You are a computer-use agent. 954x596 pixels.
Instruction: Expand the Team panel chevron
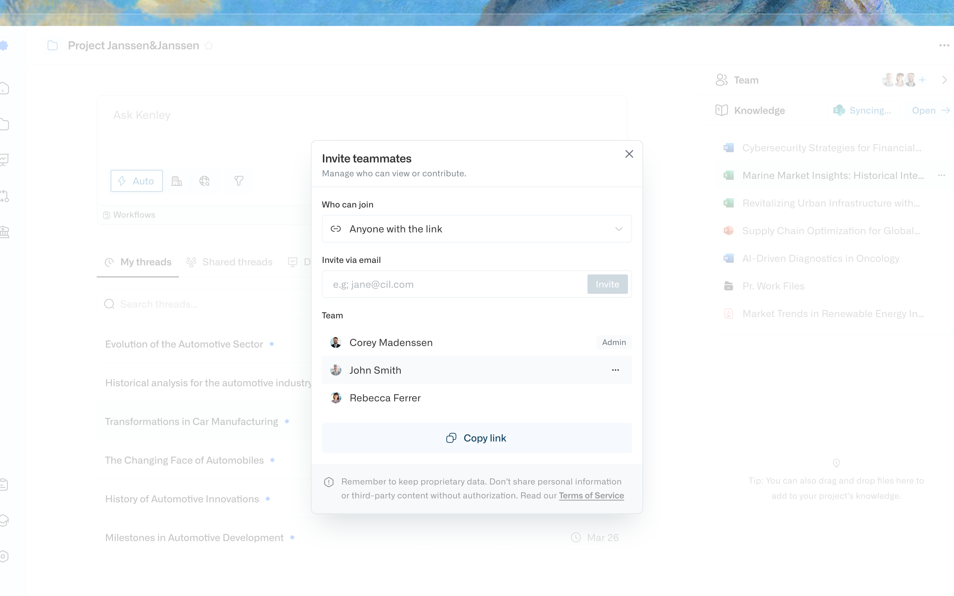pos(944,80)
